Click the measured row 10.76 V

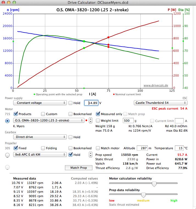click(37, 183)
